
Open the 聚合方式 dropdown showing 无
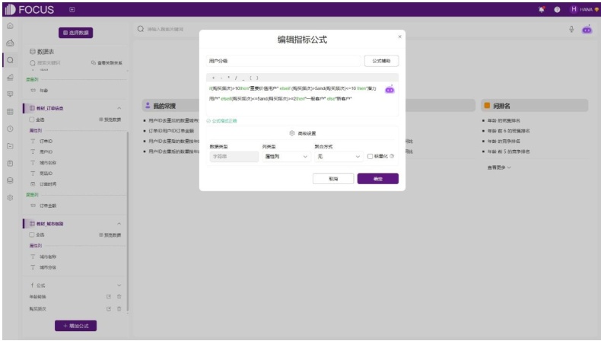[x=339, y=157]
